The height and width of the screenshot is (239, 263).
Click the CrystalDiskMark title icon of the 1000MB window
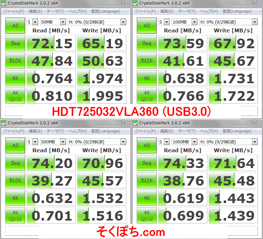pyautogui.click(x=135, y=123)
